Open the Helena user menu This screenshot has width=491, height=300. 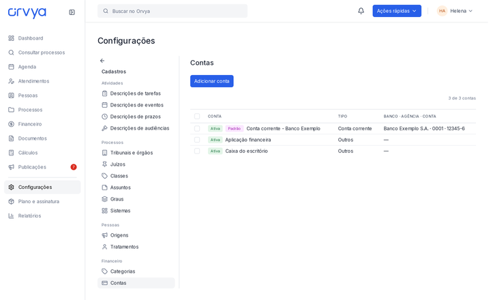pos(455,11)
